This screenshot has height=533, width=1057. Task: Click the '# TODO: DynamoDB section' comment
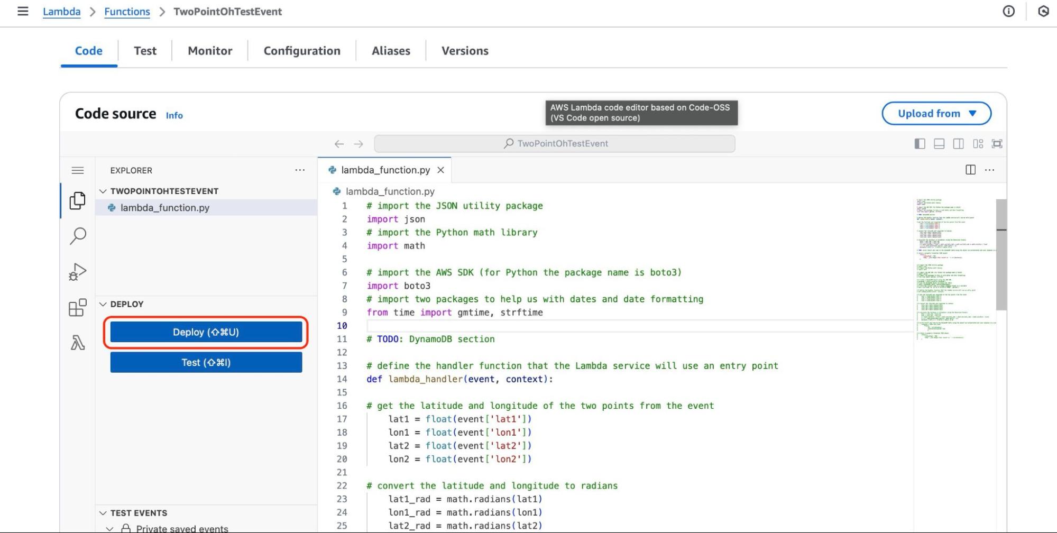pos(430,339)
